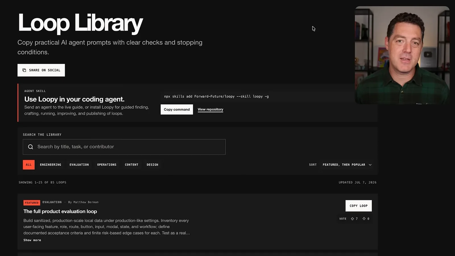Click the webcam video overlay thumbnail
This screenshot has width=455, height=256.
pos(402,55)
